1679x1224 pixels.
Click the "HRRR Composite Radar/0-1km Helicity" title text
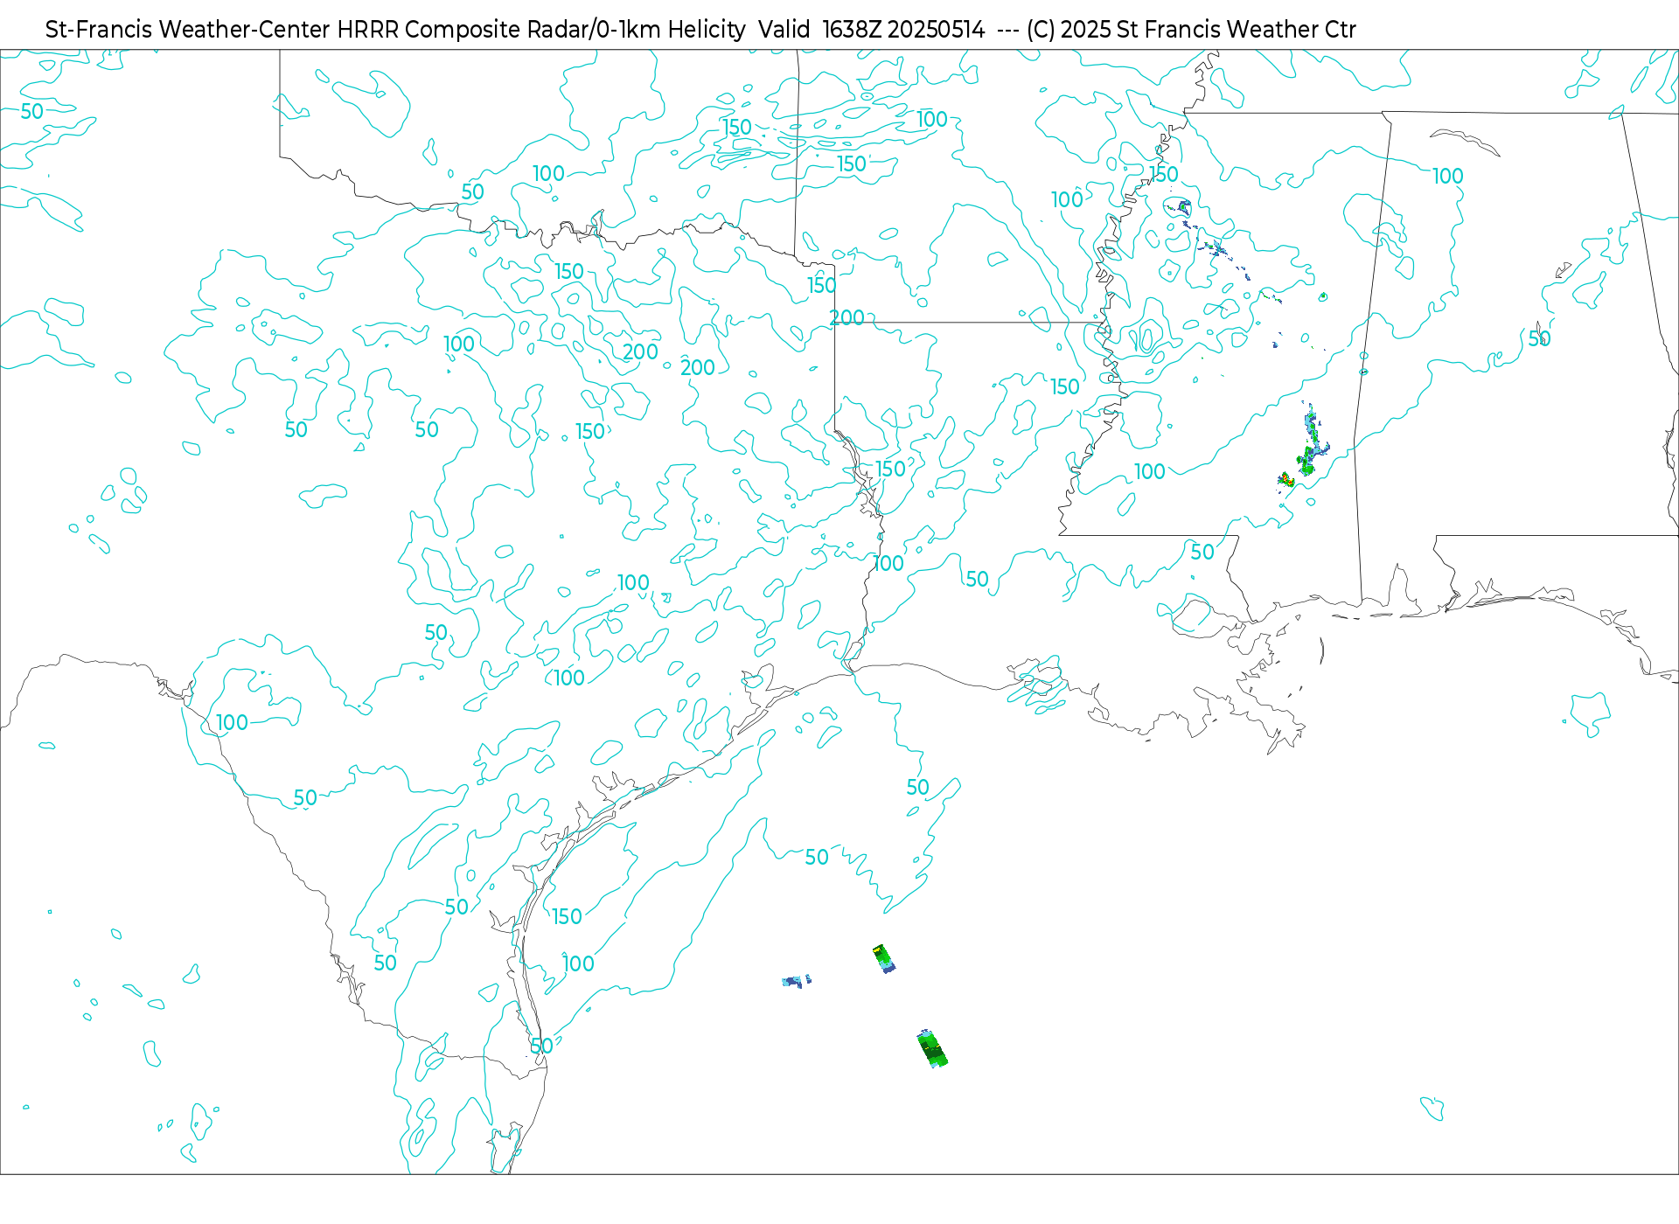(x=541, y=30)
